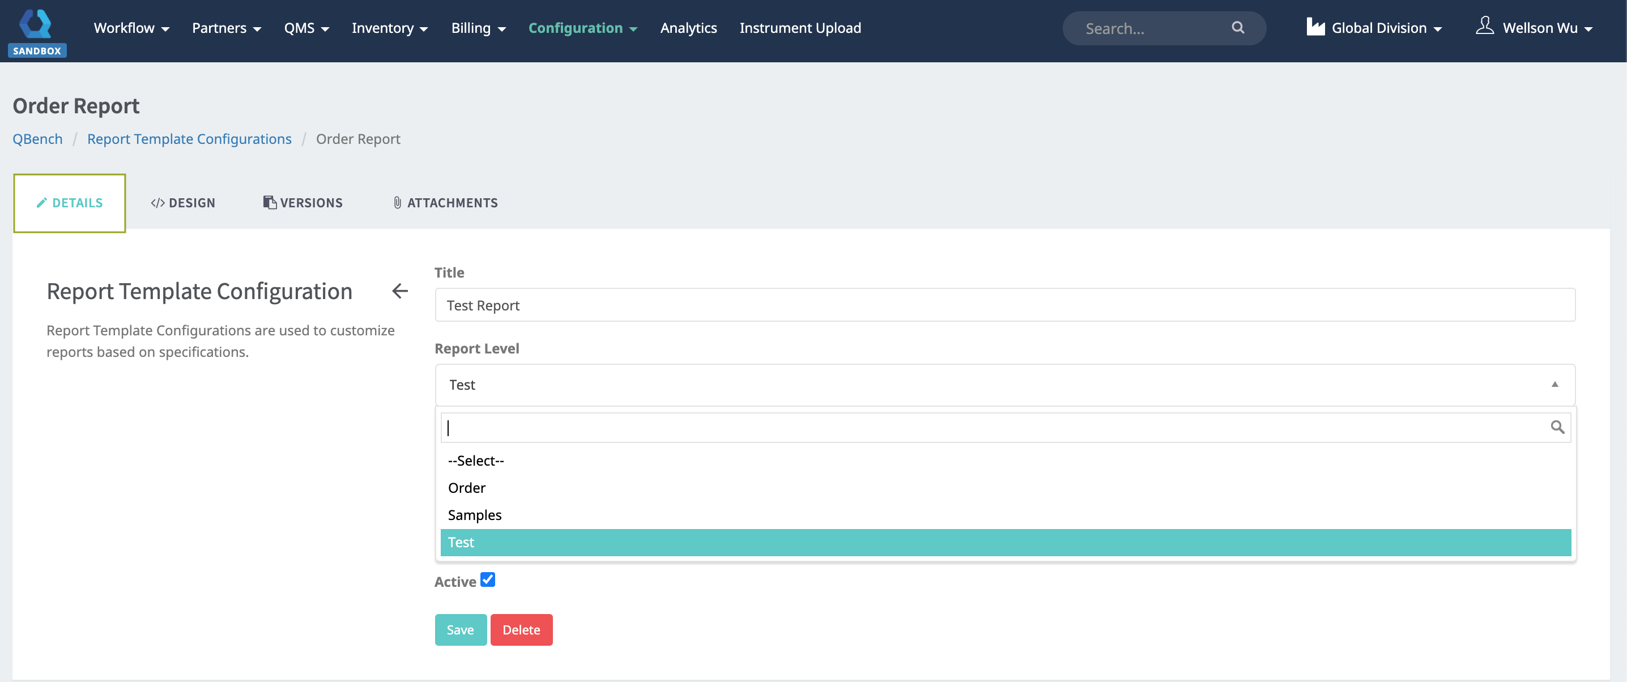Click the header search magnifier icon
Screen dimensions: 1627x682
(1237, 28)
